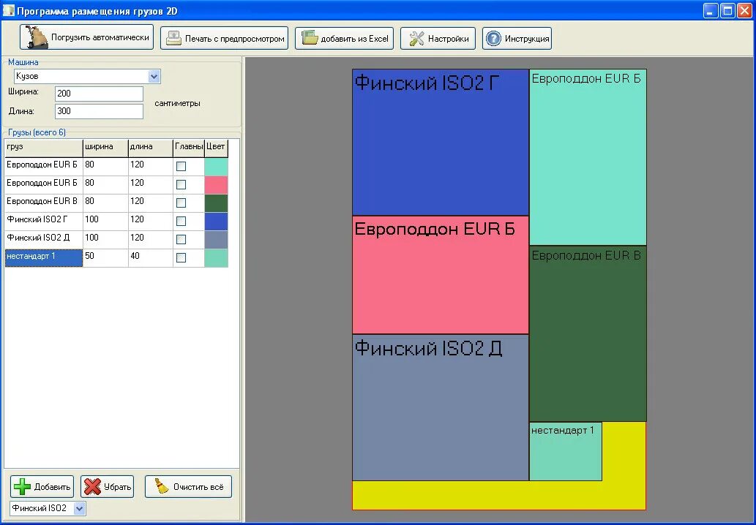Click the Финский ISO2 combo box text

pyautogui.click(x=39, y=508)
